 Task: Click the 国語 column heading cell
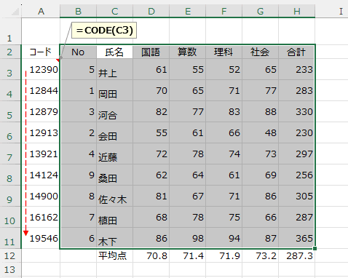coord(151,52)
